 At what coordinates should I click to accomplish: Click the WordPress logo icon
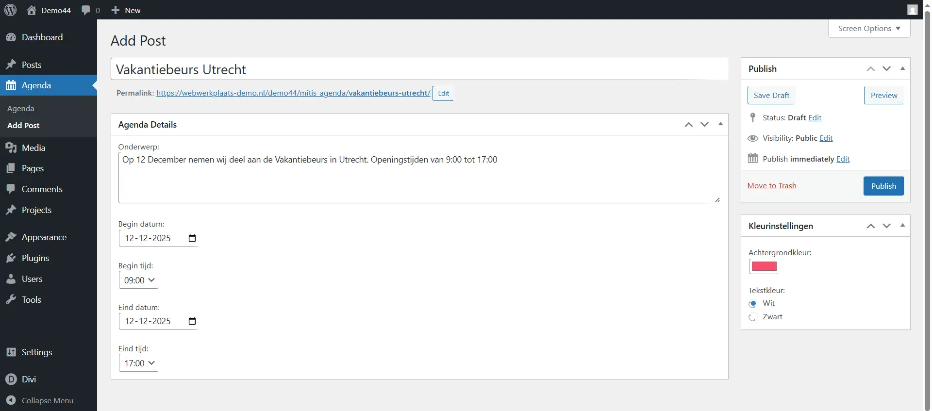click(x=10, y=10)
